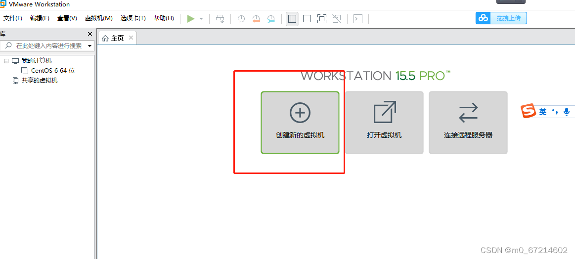Toggle the Sogou punctuation mode icon
The height and width of the screenshot is (259, 575).
click(555, 112)
